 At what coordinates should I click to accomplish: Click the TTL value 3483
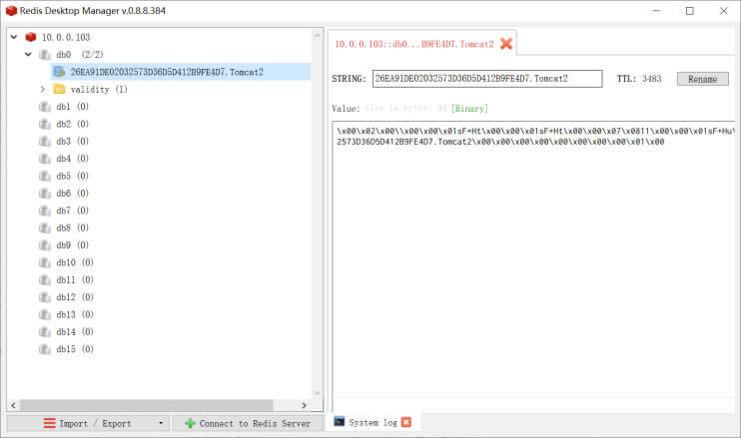(652, 79)
